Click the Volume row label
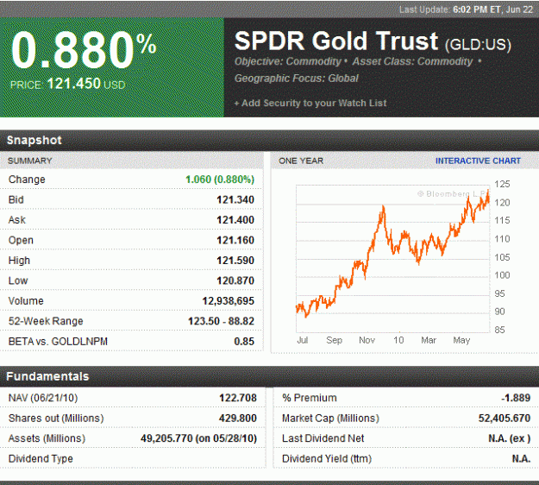 (26, 301)
